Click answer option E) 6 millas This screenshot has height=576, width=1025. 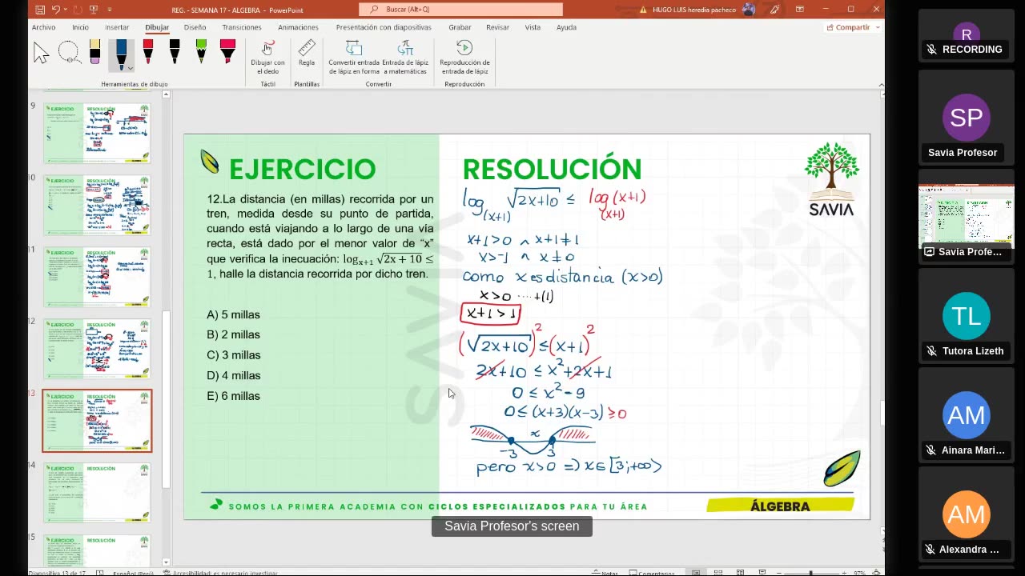click(x=233, y=396)
